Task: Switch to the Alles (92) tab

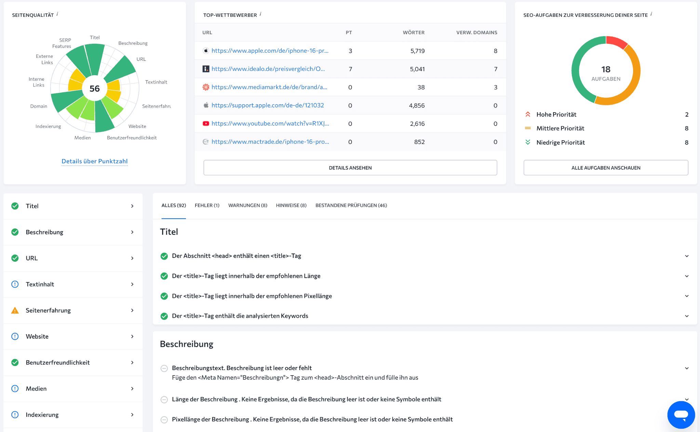Action: coord(174,205)
